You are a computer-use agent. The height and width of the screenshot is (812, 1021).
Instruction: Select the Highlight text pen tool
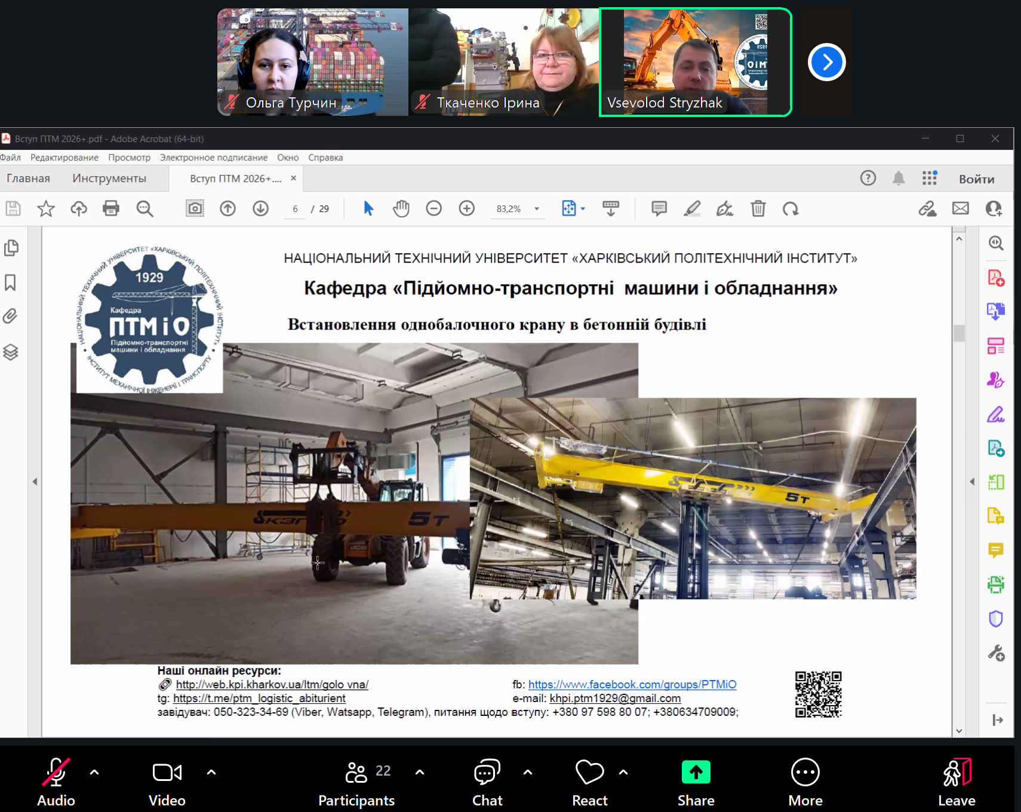[691, 208]
